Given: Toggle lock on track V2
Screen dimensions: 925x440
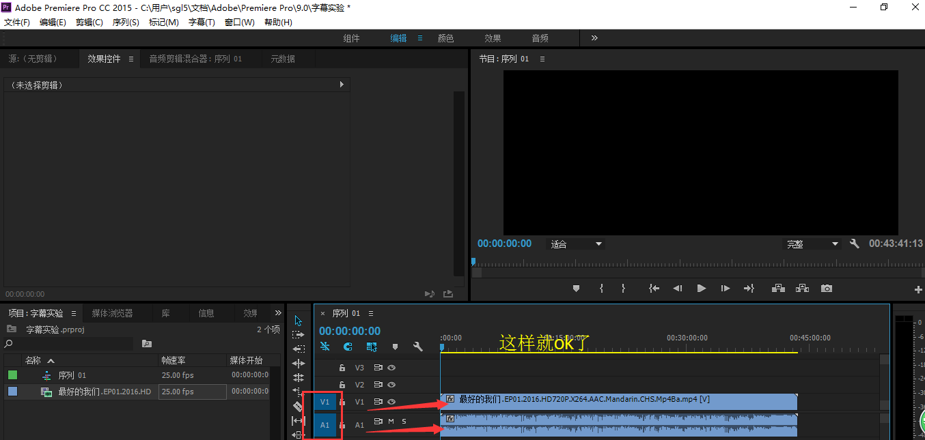Looking at the screenshot, I should 342,385.
